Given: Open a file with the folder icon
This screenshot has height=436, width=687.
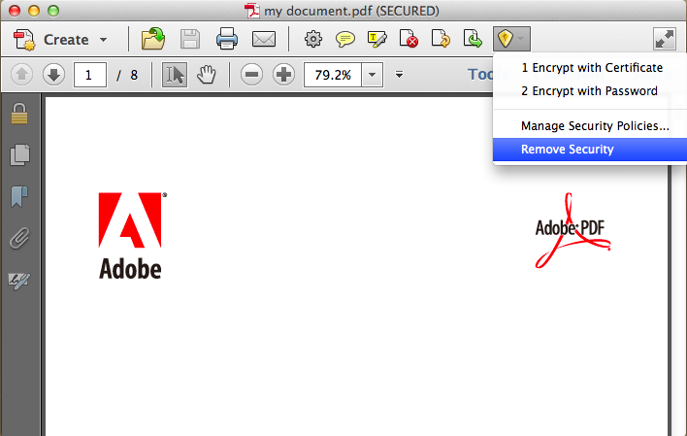Looking at the screenshot, I should pos(153,39).
